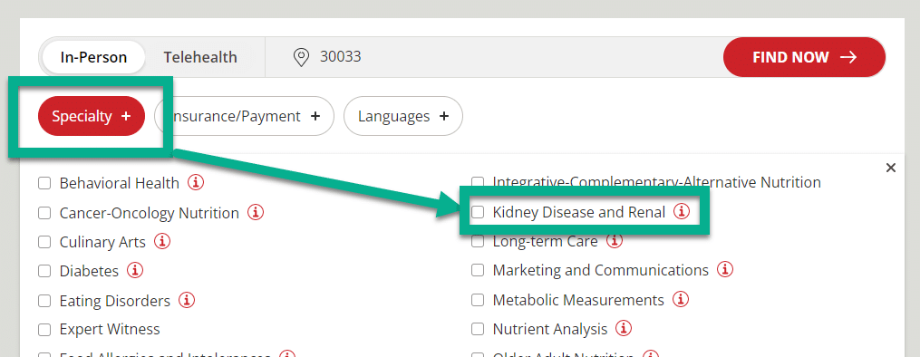
Task: Check the Nutrient Analysis checkbox
Action: (x=478, y=329)
